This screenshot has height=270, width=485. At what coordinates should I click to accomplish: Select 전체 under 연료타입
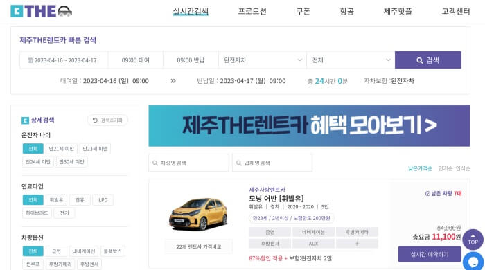click(x=33, y=200)
